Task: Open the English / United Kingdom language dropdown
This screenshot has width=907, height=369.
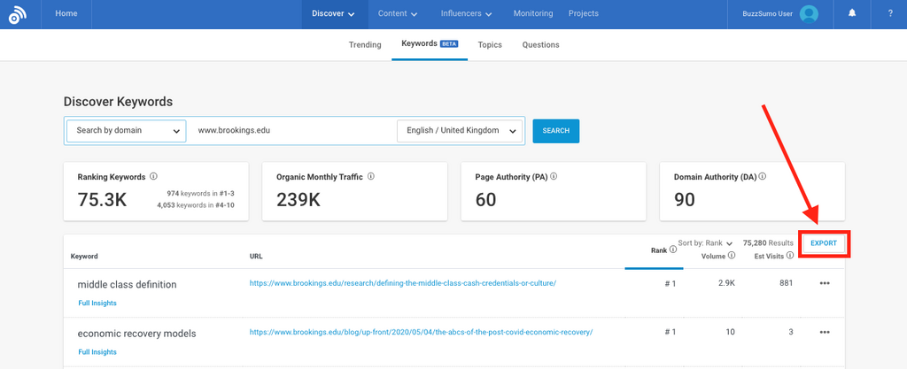Action: (460, 131)
